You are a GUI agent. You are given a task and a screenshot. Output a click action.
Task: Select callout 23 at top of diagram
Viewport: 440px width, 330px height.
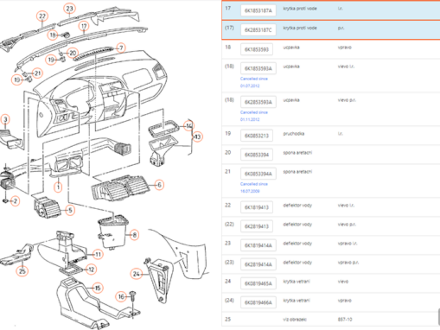coord(69,8)
